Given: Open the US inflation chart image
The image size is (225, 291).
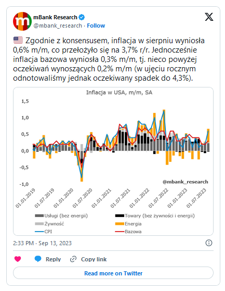Looking at the screenshot, I should click(x=113, y=161).
